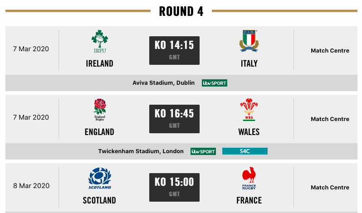Select the WALES team name
The height and width of the screenshot is (213, 362).
249,132
